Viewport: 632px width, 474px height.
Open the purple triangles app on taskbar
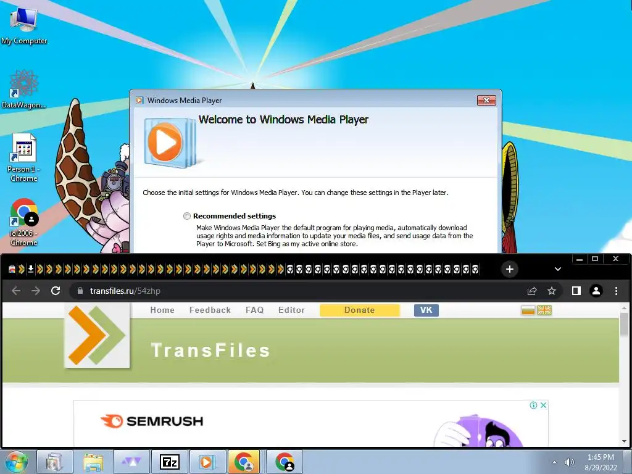click(131, 462)
